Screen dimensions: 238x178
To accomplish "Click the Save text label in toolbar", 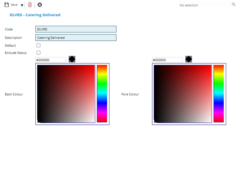I will click(x=14, y=5).
